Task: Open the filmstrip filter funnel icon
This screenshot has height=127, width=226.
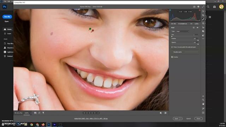Action: point(43,113)
